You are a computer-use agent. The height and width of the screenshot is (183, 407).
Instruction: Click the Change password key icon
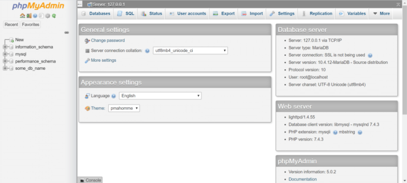(x=87, y=41)
